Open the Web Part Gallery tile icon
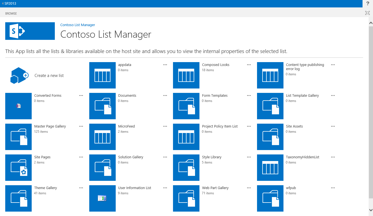 pos(186,198)
